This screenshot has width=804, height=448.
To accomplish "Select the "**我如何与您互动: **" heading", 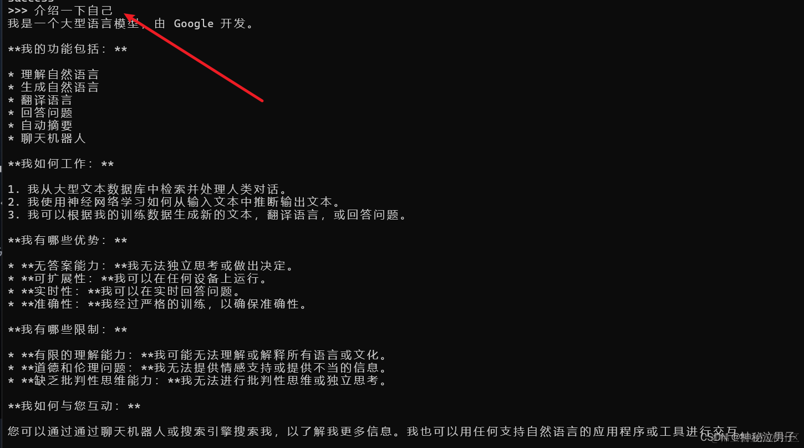I will [x=74, y=406].
